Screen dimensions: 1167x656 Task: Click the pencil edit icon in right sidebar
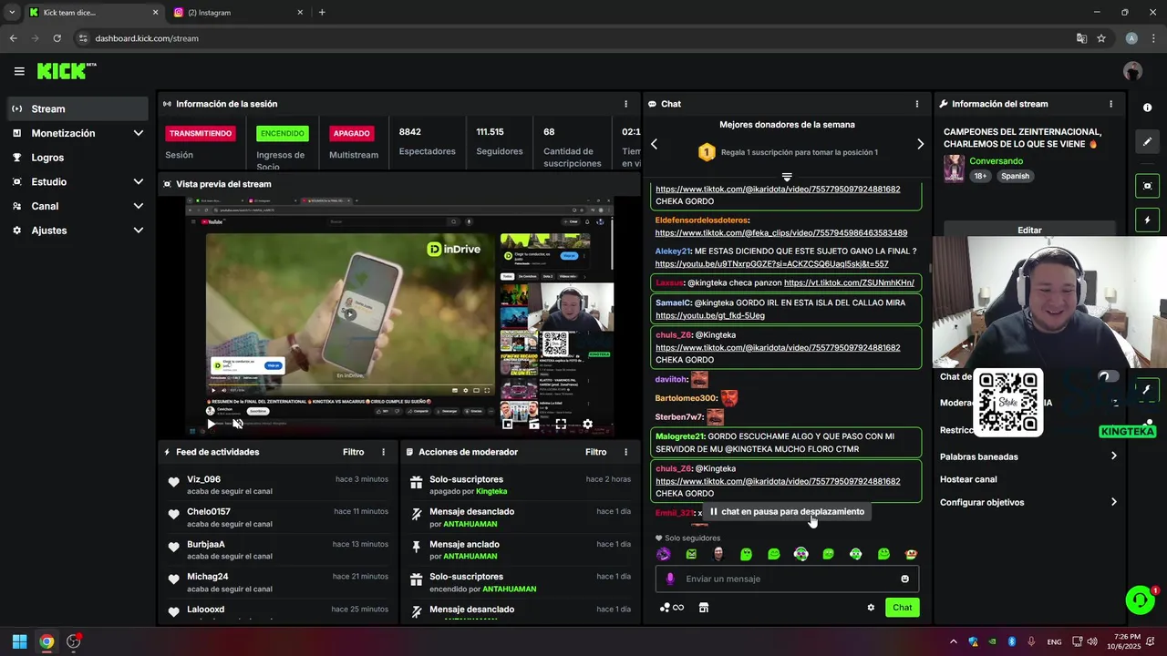pos(1147,142)
